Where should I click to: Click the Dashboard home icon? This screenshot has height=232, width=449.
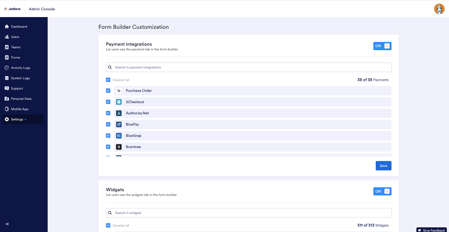[7, 27]
